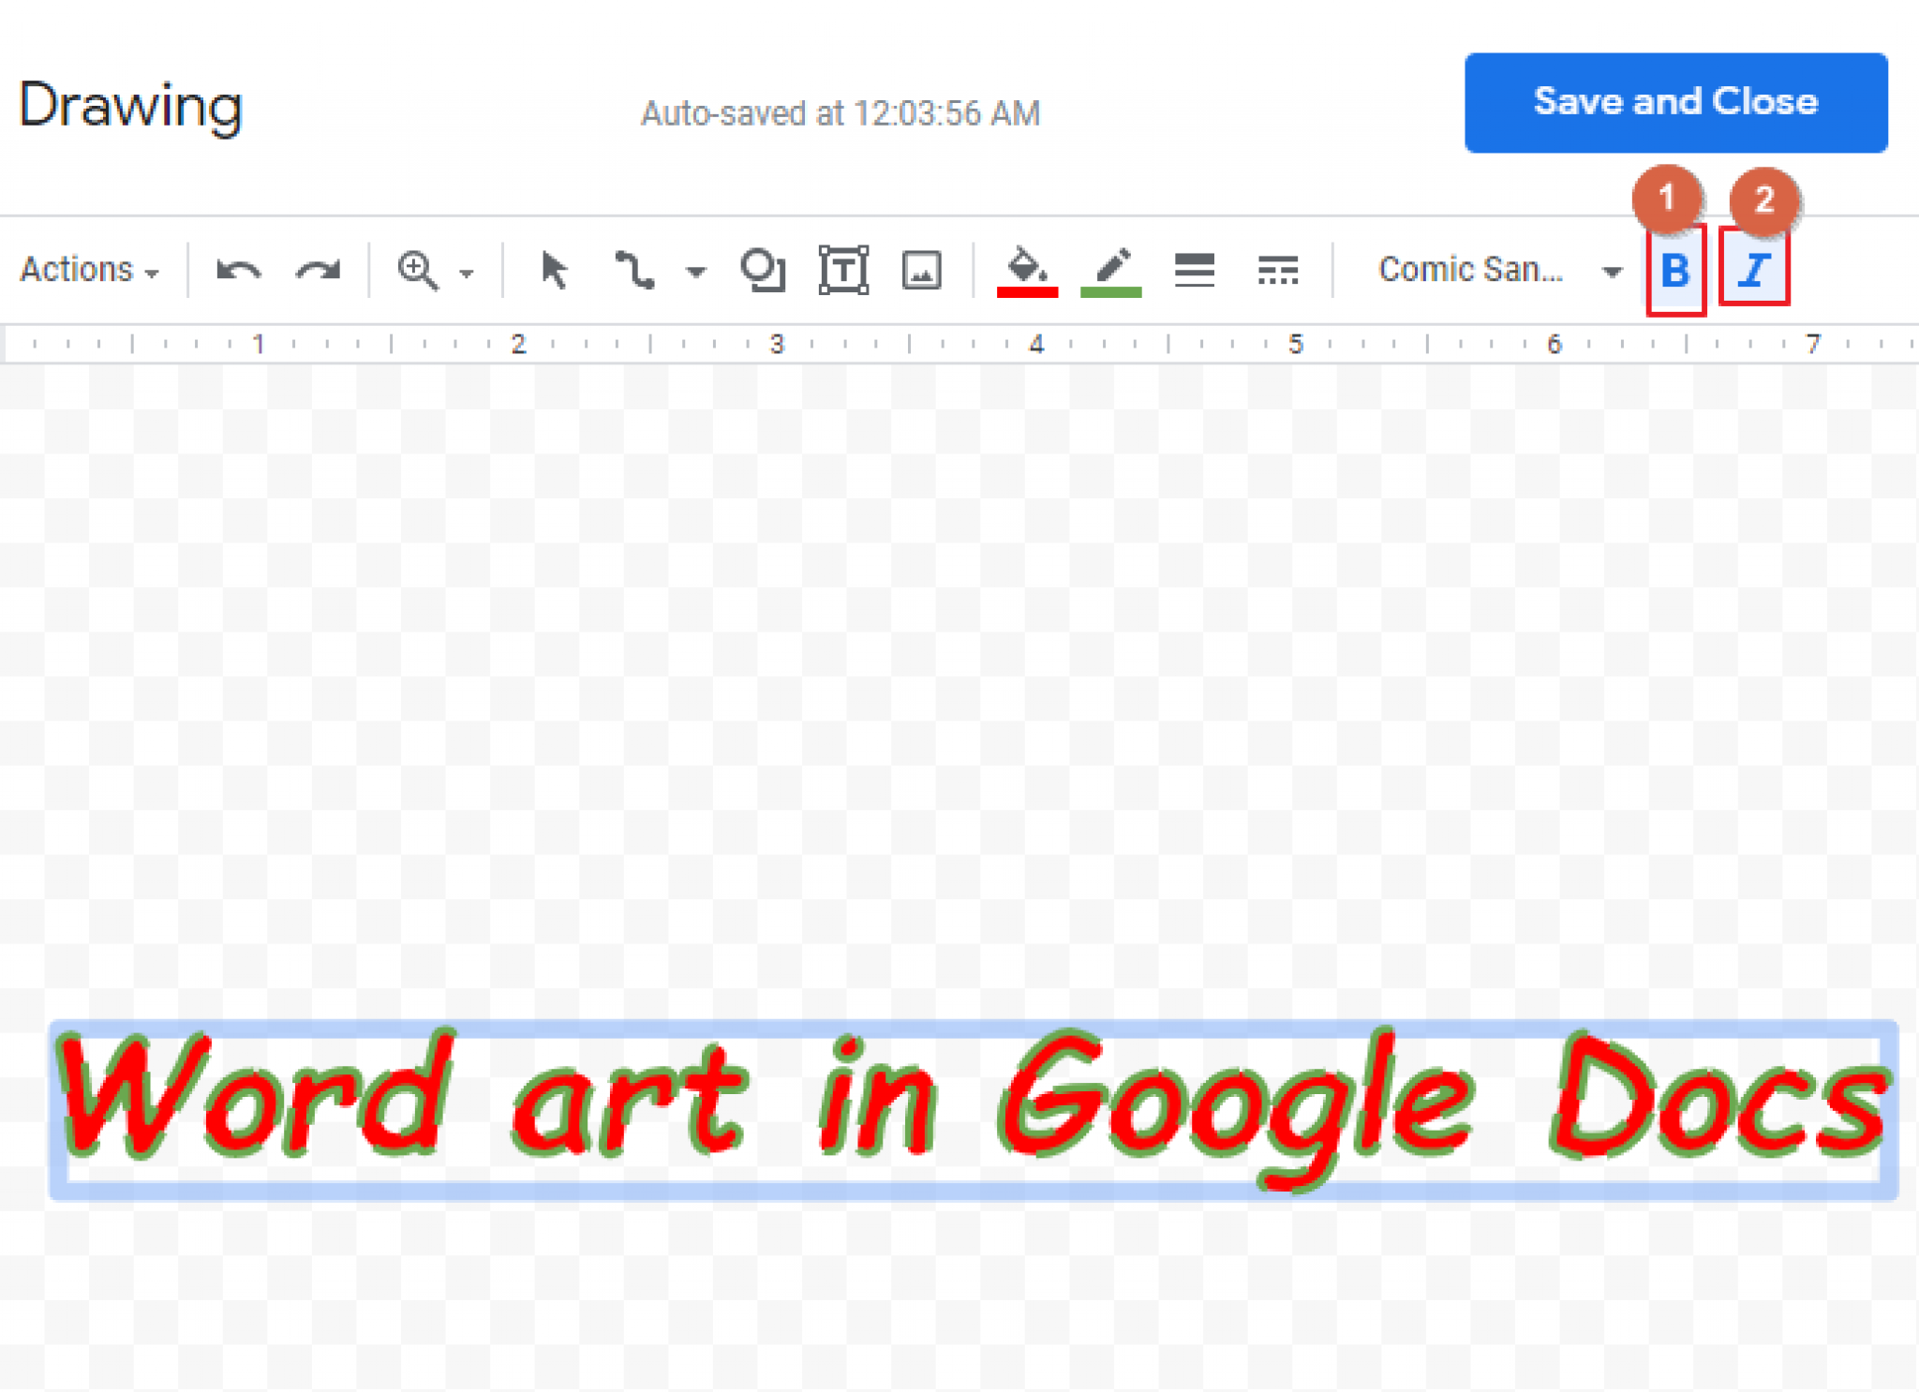Click the 'Drawing' dialog title
This screenshot has width=1919, height=1392.
(x=130, y=106)
